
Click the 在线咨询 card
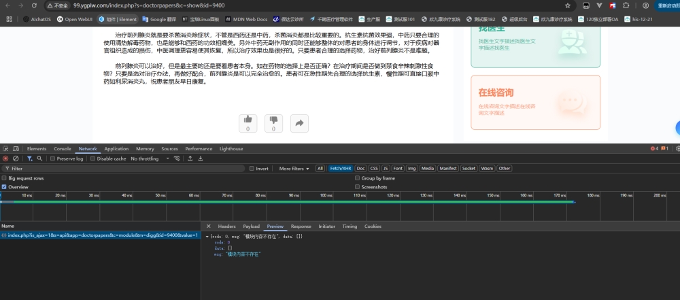(x=536, y=103)
